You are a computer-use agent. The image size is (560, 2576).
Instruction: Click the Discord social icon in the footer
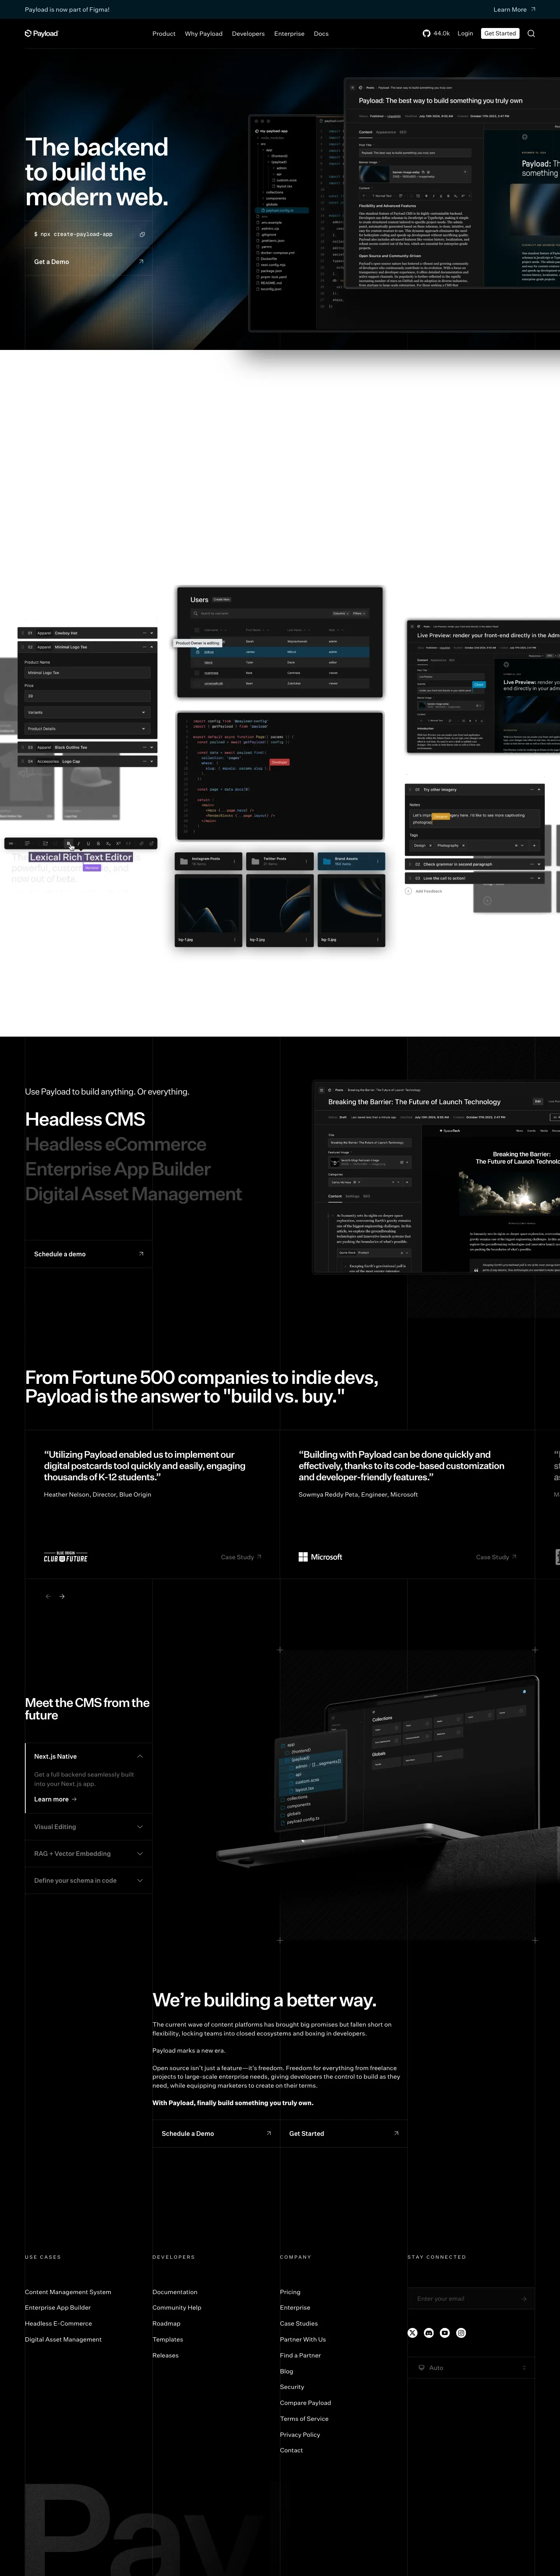click(429, 2333)
